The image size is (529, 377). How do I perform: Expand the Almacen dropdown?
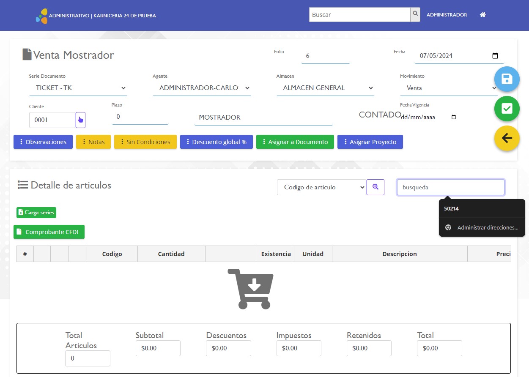tap(325, 88)
